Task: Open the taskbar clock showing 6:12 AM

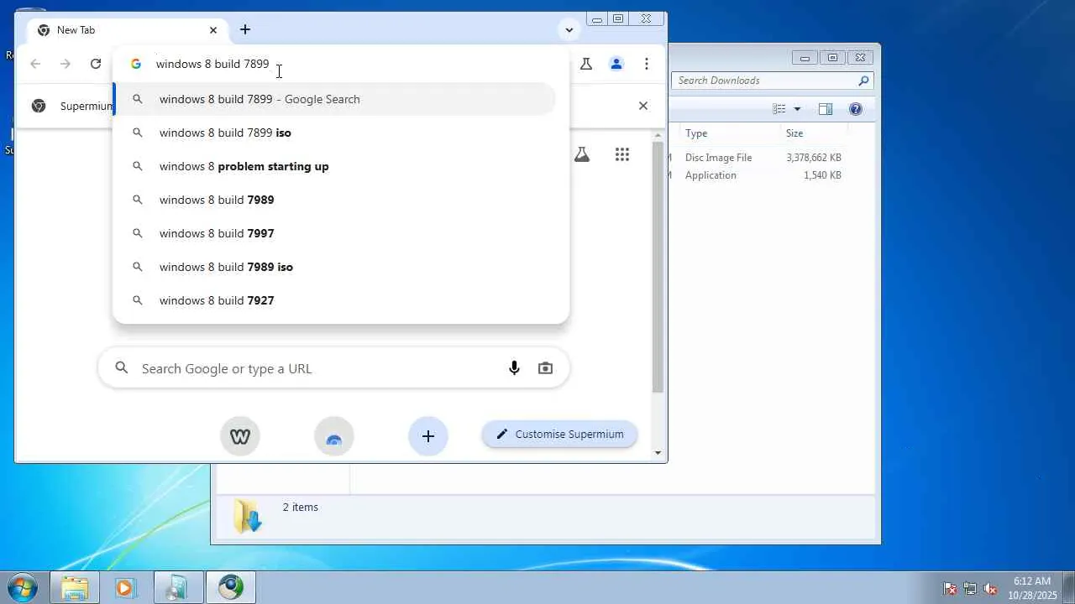Action: pos(1032,587)
